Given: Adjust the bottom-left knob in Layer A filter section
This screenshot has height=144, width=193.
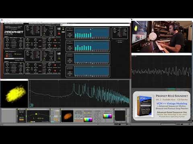Looking at the screenshot, I should point(7,46).
